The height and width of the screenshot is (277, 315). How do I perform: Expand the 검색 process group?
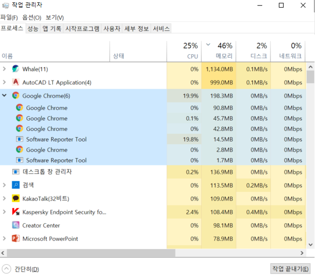coord(4,185)
